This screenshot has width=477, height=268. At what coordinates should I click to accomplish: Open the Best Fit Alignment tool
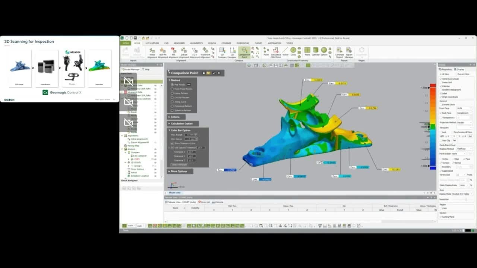pyautogui.click(x=163, y=52)
